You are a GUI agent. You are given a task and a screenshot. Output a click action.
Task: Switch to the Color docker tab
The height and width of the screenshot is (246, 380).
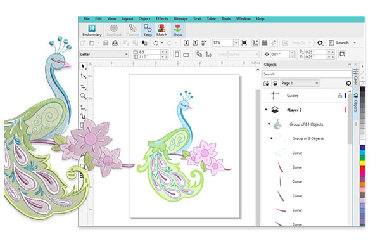coord(356,77)
